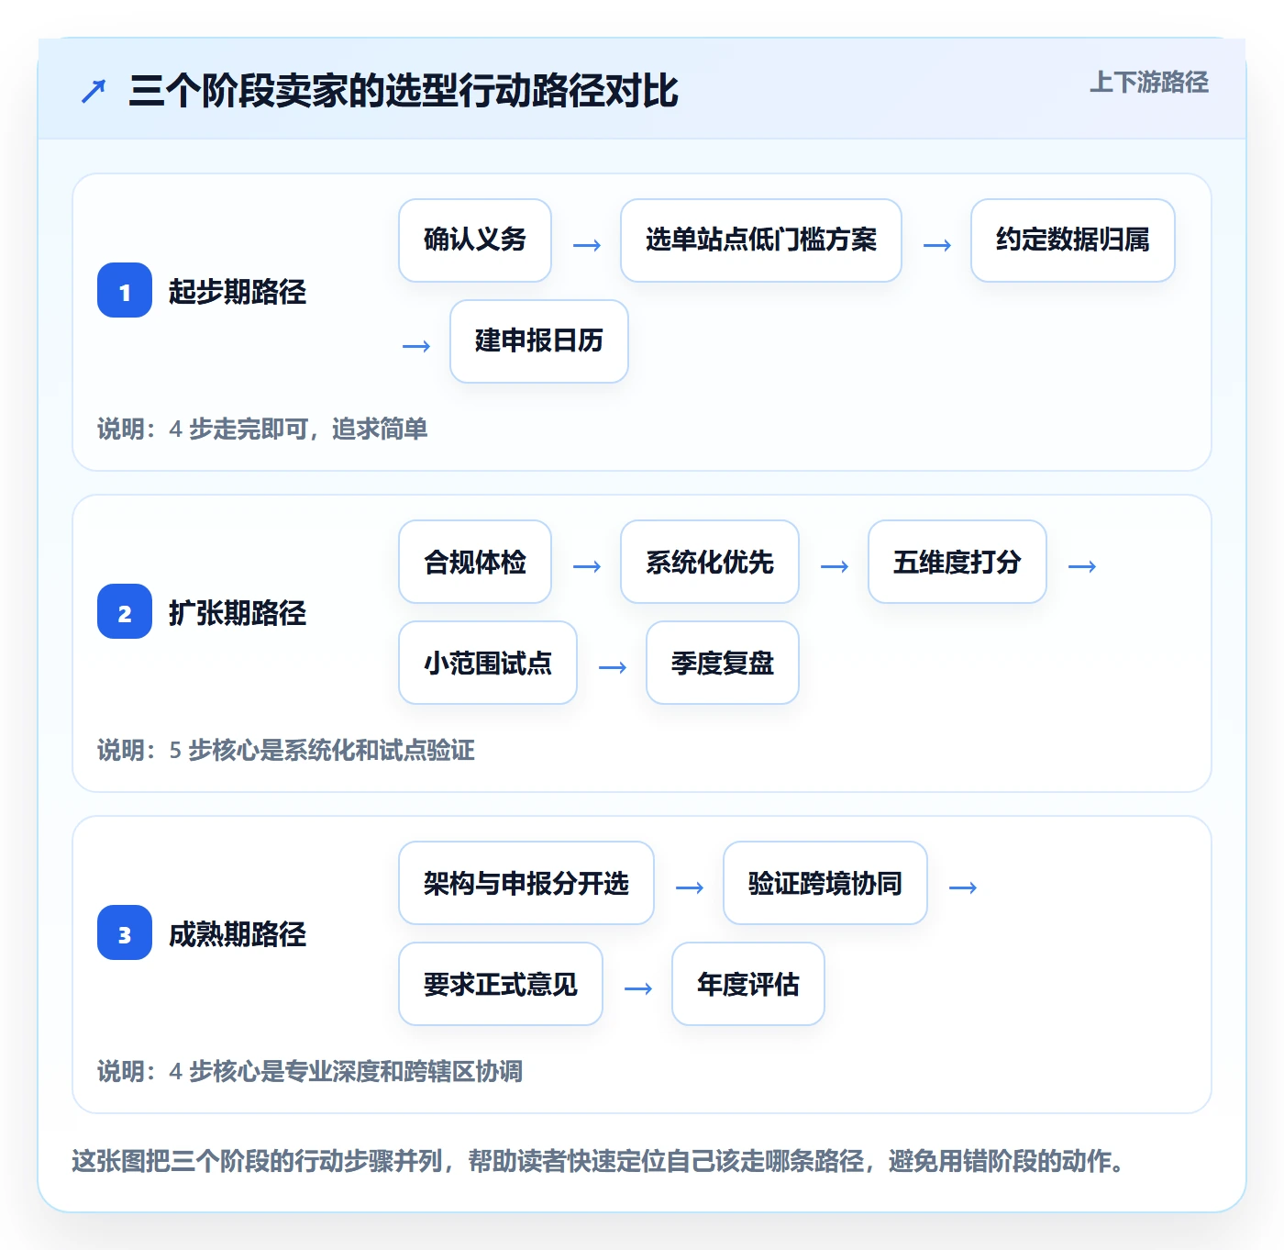Select the 成熟期路径 heading

[x=238, y=933]
